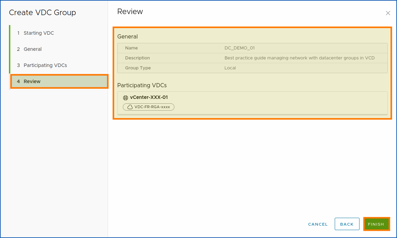The width and height of the screenshot is (397, 238).
Task: Click the Group Type value Local
Action: [x=230, y=68]
